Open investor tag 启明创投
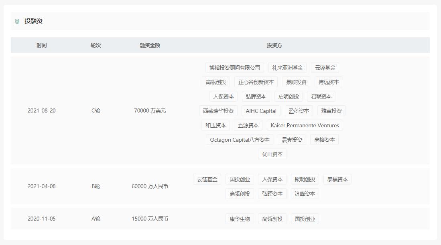Screen dimensions: 441x245 [x=289, y=96]
